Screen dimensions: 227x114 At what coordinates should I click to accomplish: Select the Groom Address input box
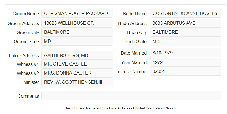(77, 23)
